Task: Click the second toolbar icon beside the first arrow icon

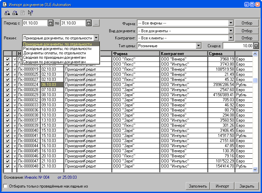Action: click(x=15, y=13)
